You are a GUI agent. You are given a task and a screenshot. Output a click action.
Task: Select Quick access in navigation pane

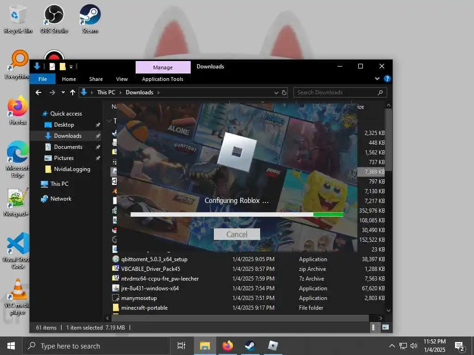pyautogui.click(x=66, y=114)
